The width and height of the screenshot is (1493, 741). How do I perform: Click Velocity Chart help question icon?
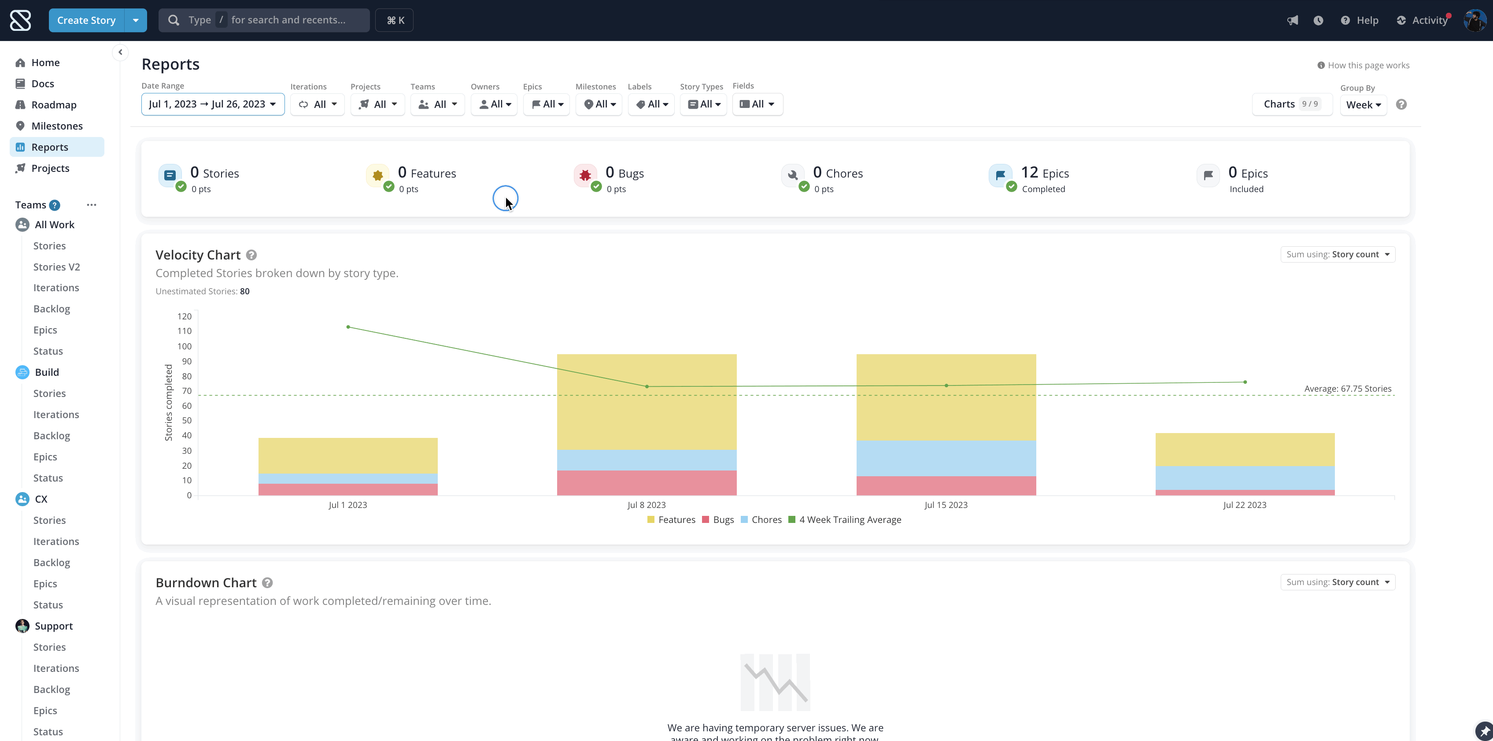click(251, 255)
